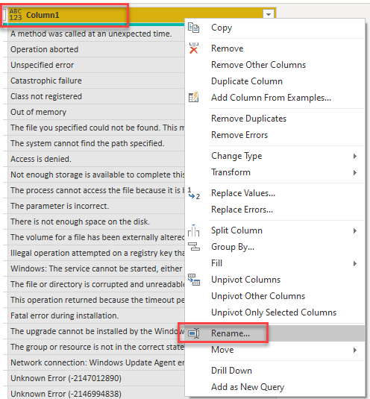Open the Column1 filter dropdown arrow
370x399 pixels.
pos(269,14)
